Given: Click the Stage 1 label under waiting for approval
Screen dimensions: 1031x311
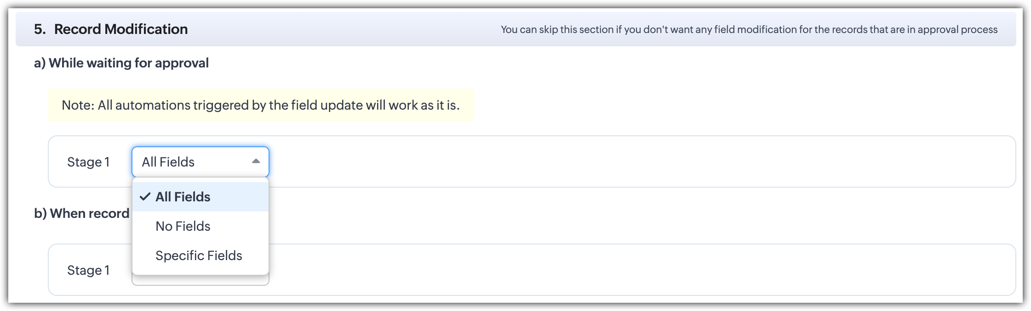Looking at the screenshot, I should [x=88, y=162].
